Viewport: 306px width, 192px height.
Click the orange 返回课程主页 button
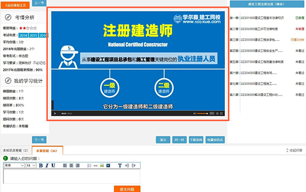tap(15, 5)
